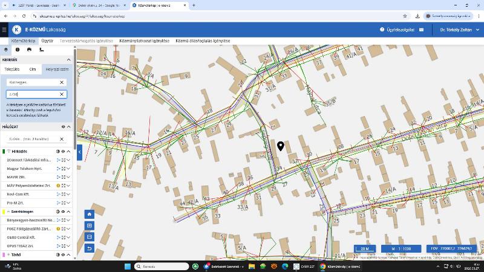The height and width of the screenshot is (272, 484).
Task: Click the green Hírközlés color swatch
Action: tap(4, 151)
